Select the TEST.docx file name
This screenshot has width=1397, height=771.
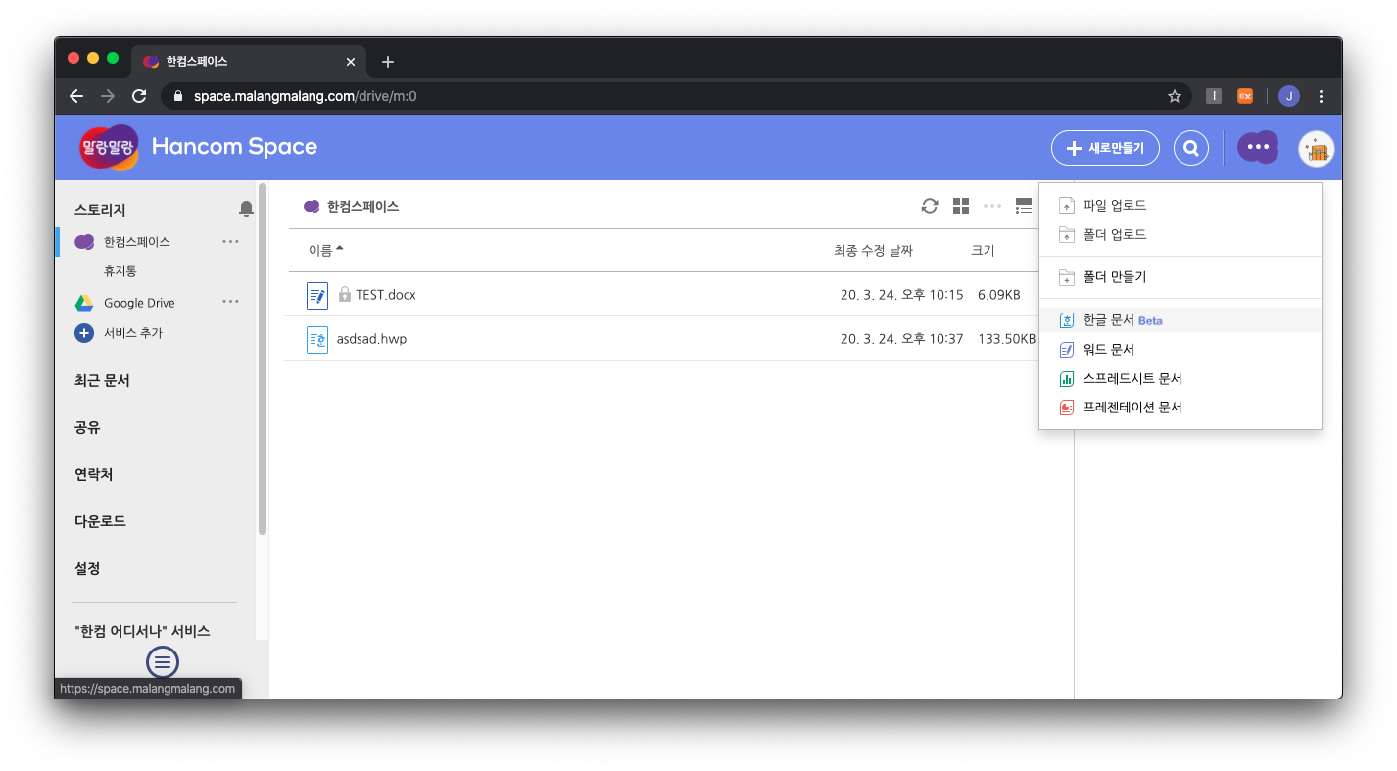click(x=386, y=295)
